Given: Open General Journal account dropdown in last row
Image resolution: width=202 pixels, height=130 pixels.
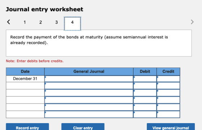Looking at the screenshot, I should [x=89, y=114].
